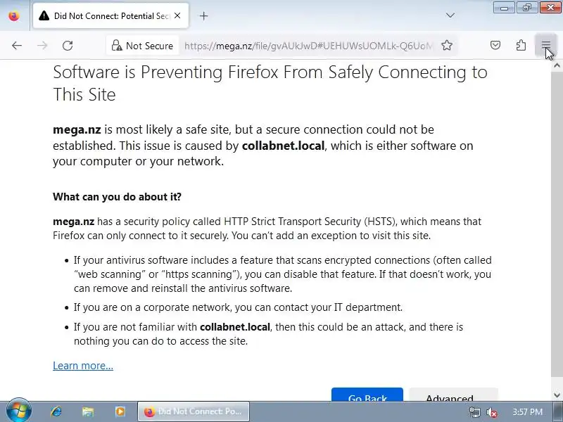Click the vertical scrollbar down arrow
The image size is (563, 422).
[557, 395]
